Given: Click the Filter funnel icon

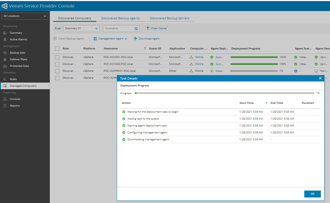Looking at the screenshot, I should [x=148, y=28].
